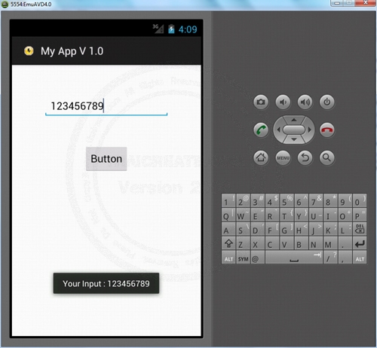This screenshot has width=377, height=348.
Task: Go to home with the Home button
Action: (261, 157)
